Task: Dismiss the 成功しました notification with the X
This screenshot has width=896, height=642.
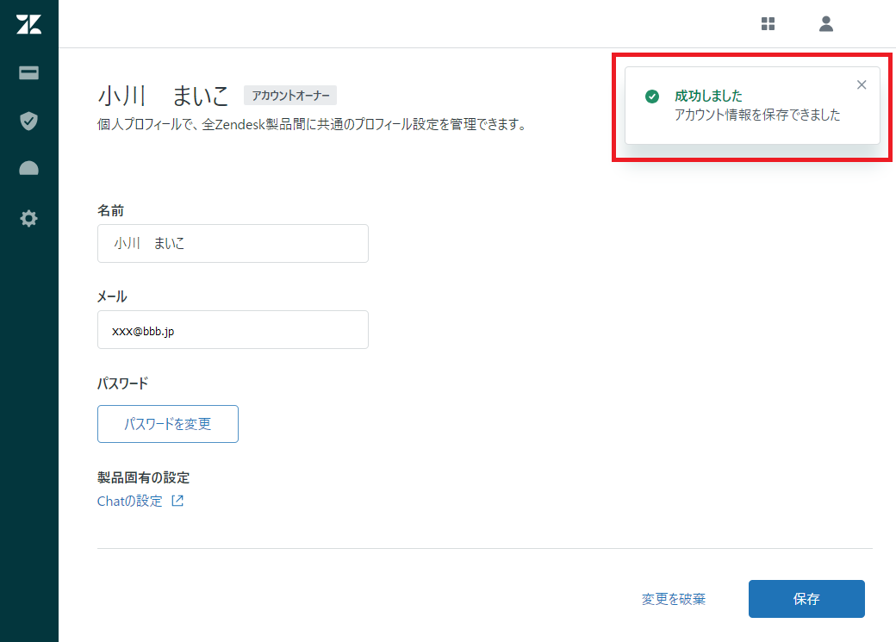Action: click(x=862, y=84)
